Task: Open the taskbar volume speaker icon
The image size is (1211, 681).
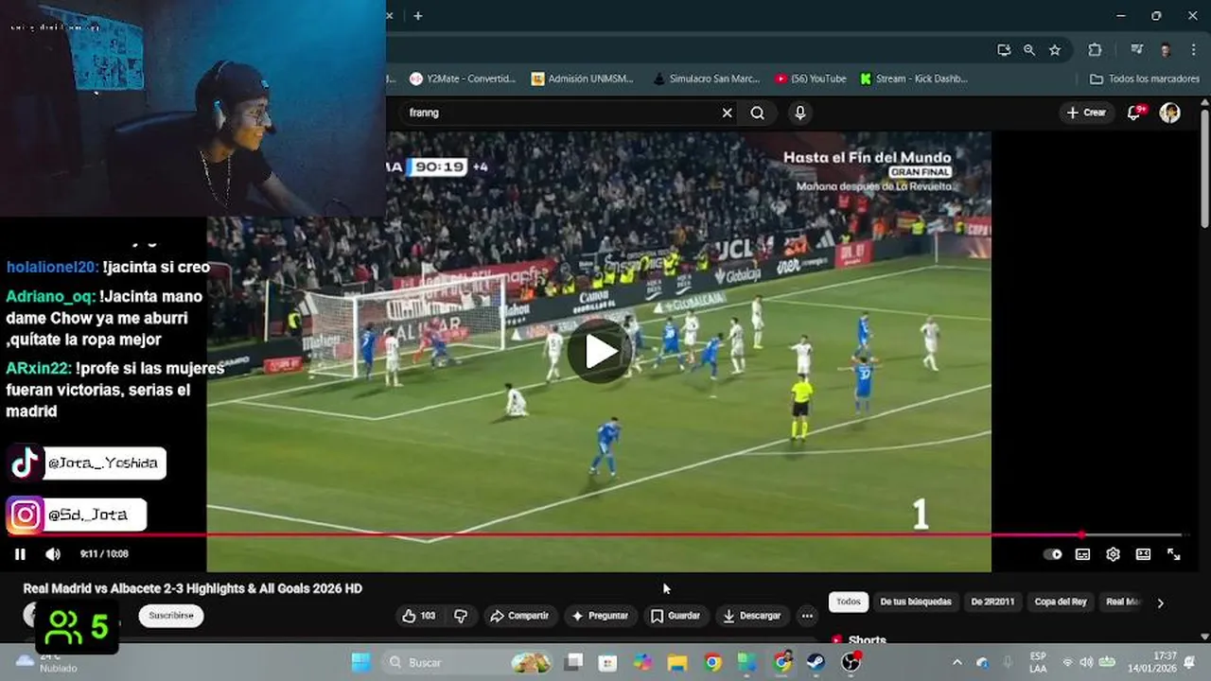Action: tap(1086, 662)
